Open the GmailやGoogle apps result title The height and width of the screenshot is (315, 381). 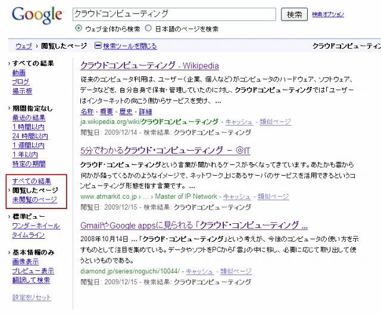pyautogui.click(x=194, y=226)
